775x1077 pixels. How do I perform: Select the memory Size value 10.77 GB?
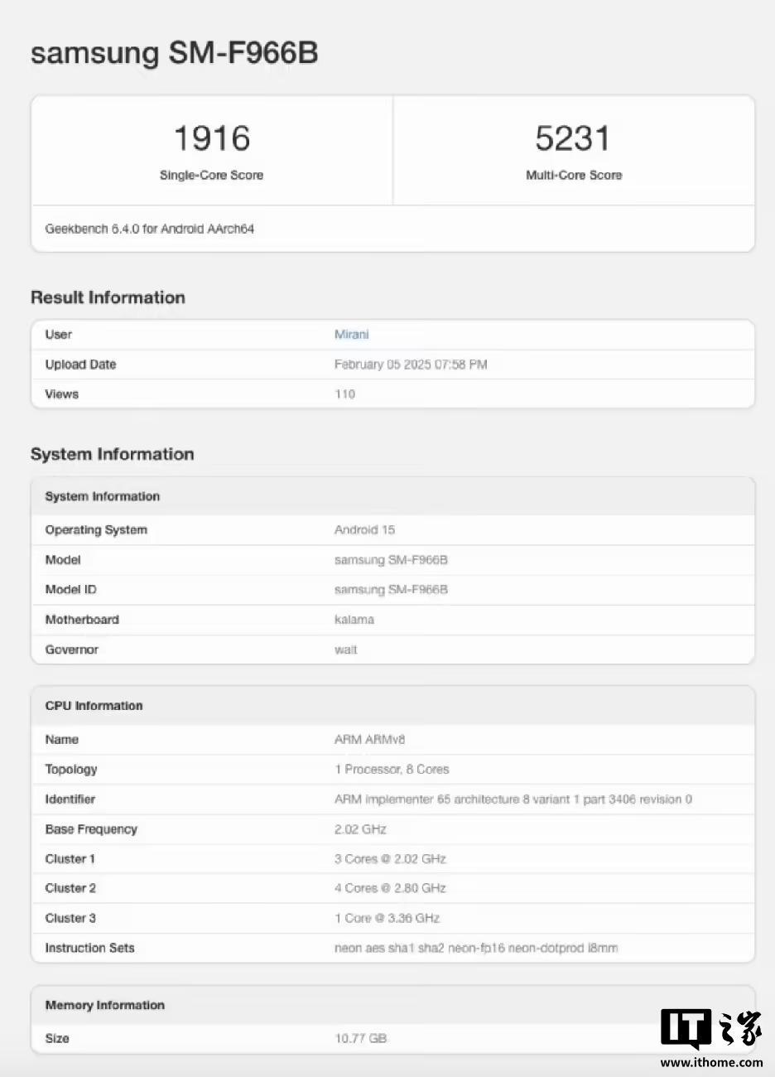point(359,1038)
